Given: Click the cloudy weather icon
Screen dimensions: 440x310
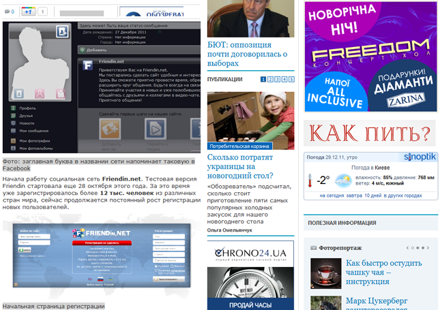Looking at the screenshot, I should 344,181.
